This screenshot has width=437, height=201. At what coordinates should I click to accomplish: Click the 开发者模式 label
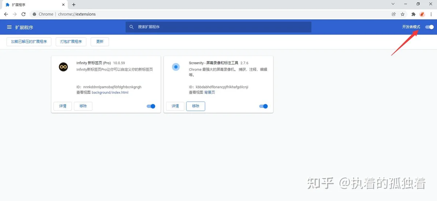[411, 27]
